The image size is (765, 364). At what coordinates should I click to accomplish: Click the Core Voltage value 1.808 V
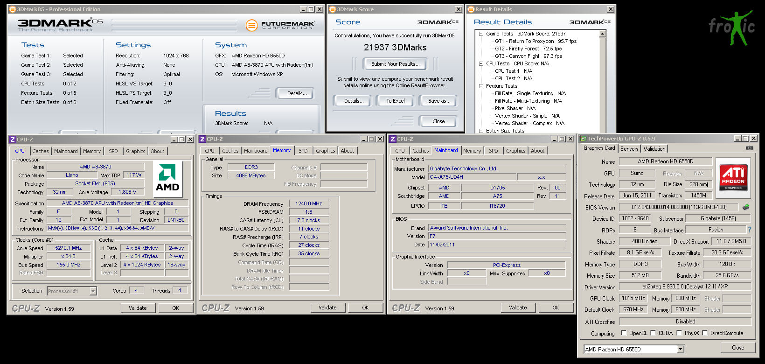pyautogui.click(x=127, y=192)
